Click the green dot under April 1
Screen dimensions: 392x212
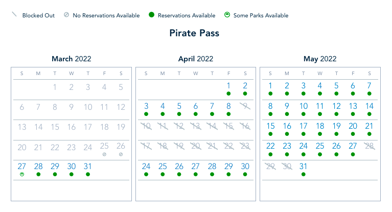coord(228,94)
